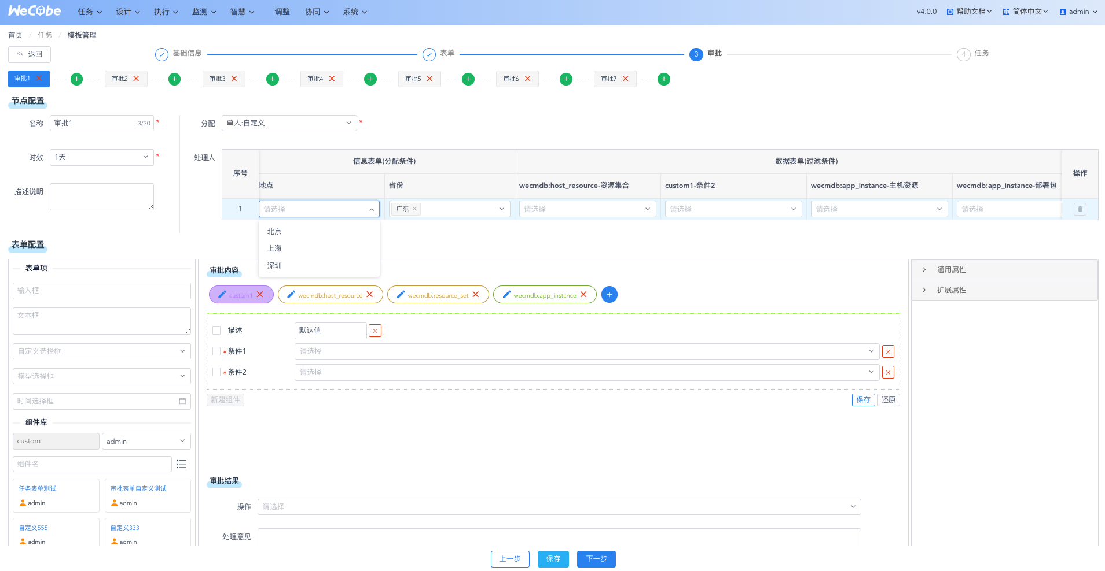Viewport: 1105px width, 571px height.
Task: Click the 描述说明 text area
Action: [x=102, y=196]
